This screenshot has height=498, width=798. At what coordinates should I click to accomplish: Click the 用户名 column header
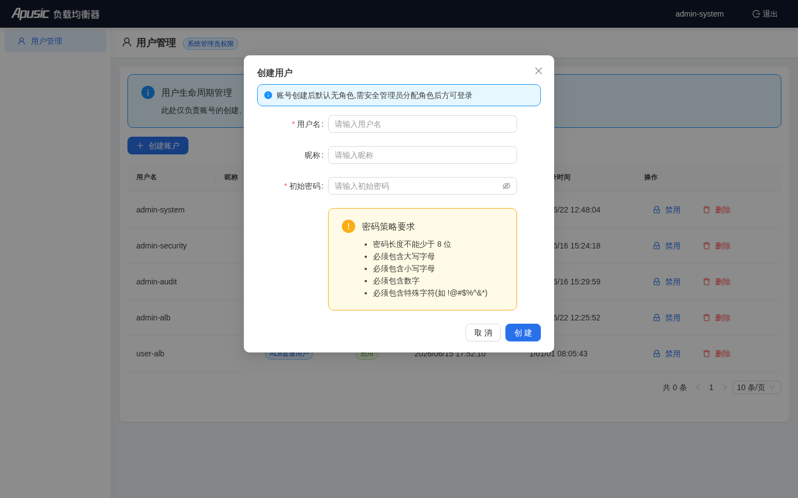(x=146, y=177)
